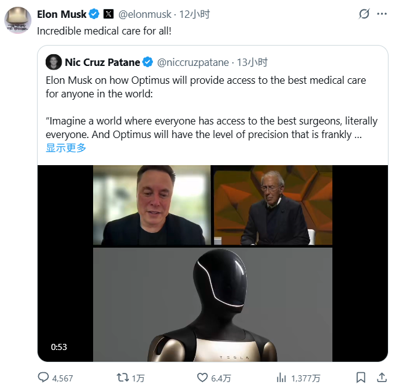The image size is (399, 387).
Task: Like the post with the heart icon
Action: [x=202, y=377]
